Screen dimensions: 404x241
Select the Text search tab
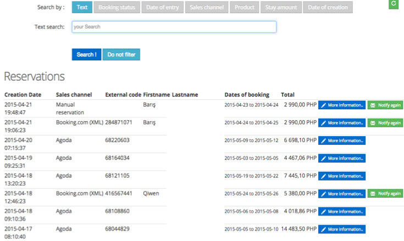pyautogui.click(x=82, y=7)
